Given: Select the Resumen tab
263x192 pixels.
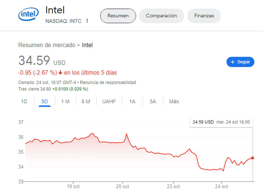Looking at the screenshot, I should tap(118, 16).
